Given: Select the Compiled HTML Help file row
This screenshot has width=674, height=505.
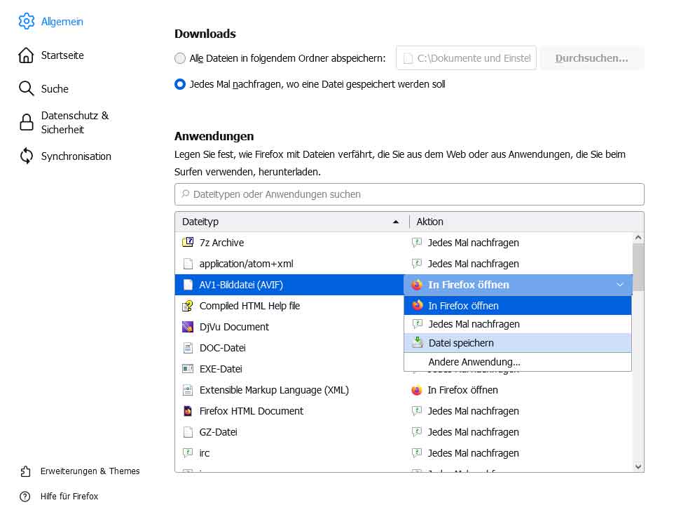Looking at the screenshot, I should tap(289, 306).
